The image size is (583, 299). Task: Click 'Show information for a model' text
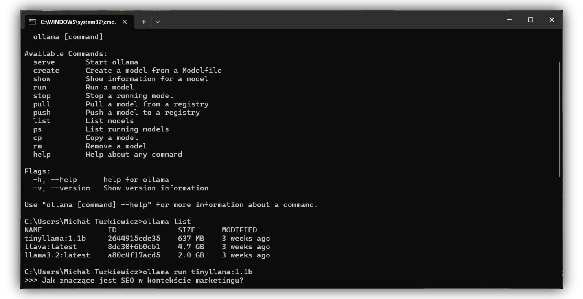coord(147,79)
